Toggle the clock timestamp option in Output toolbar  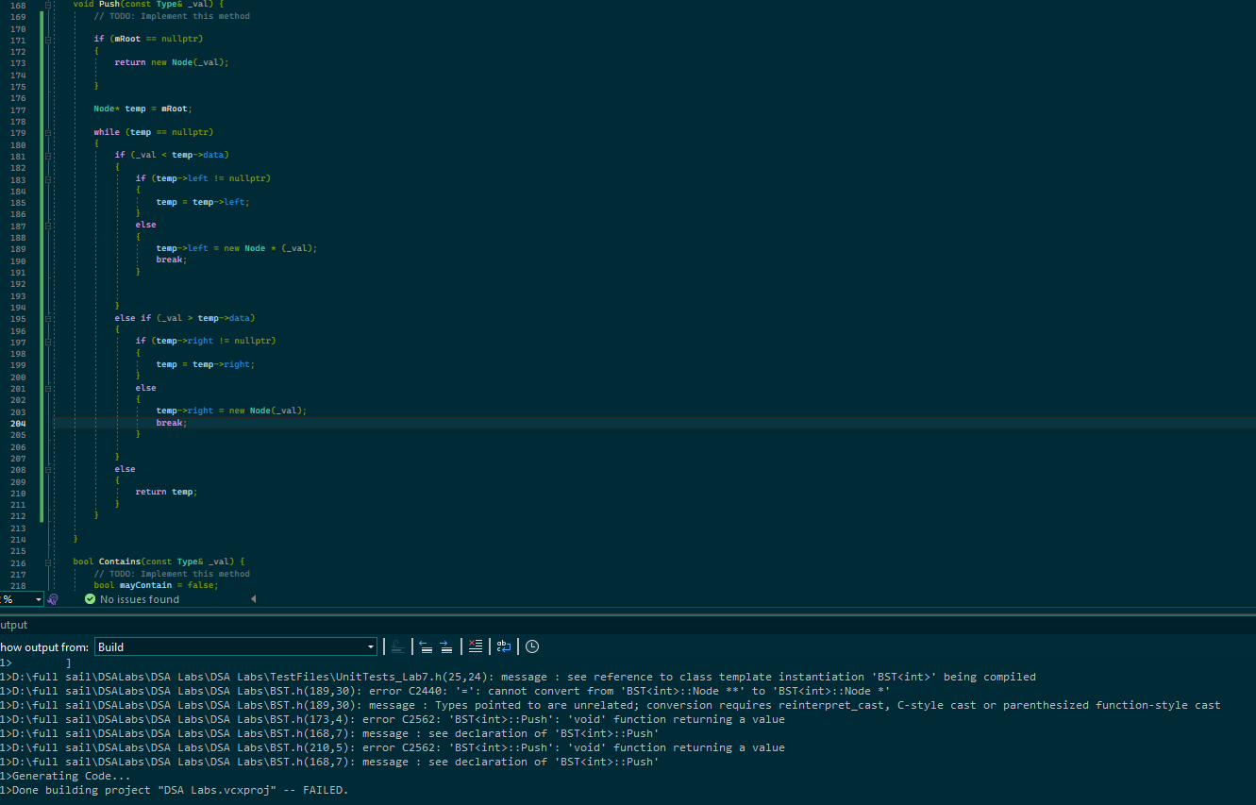[531, 646]
